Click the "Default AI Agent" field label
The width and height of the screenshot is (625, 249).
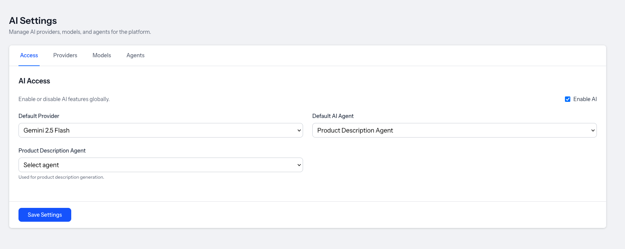tap(333, 116)
